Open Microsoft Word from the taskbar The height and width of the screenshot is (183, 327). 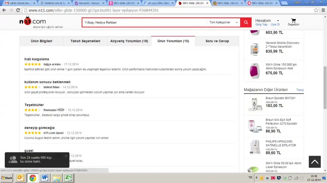[44, 178]
